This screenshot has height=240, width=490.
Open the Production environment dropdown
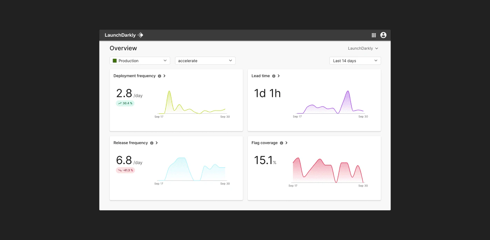pos(140,61)
